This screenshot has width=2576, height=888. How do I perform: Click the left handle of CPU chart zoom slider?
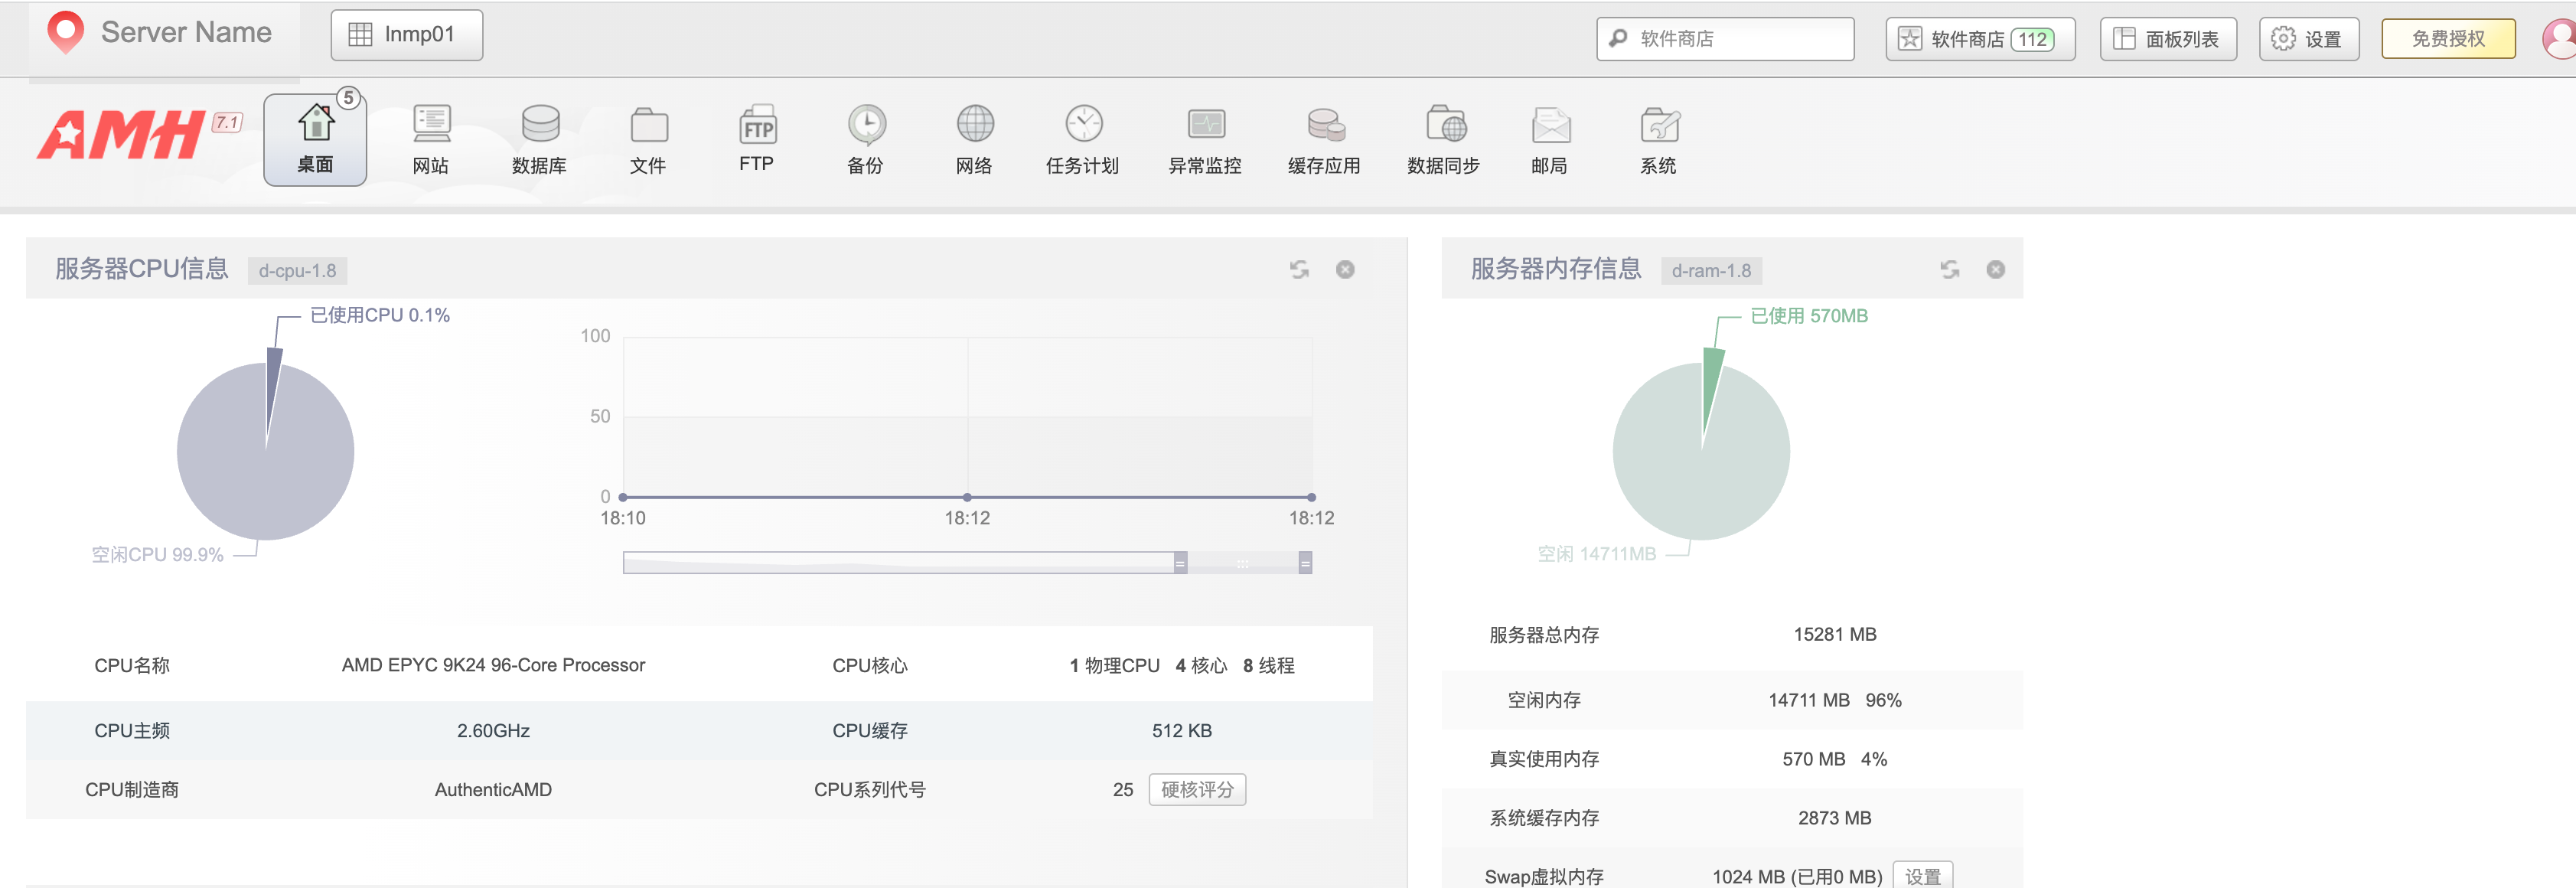(x=1180, y=563)
